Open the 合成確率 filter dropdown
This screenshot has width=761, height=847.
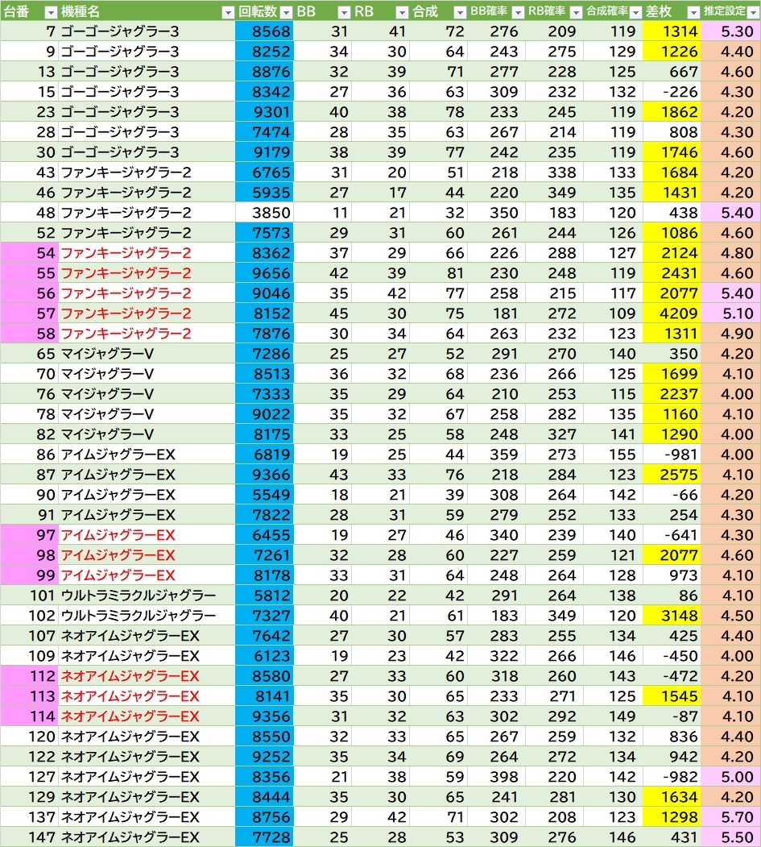[x=634, y=12]
